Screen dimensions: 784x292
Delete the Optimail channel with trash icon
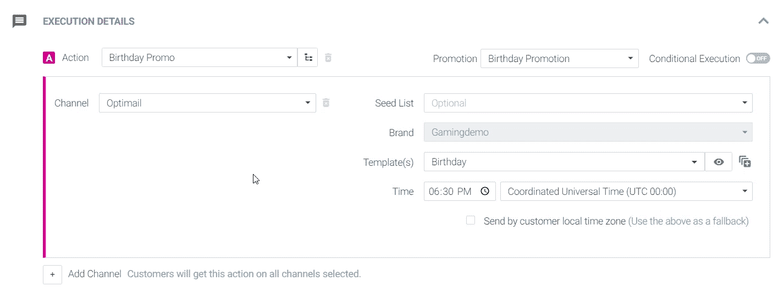click(326, 103)
